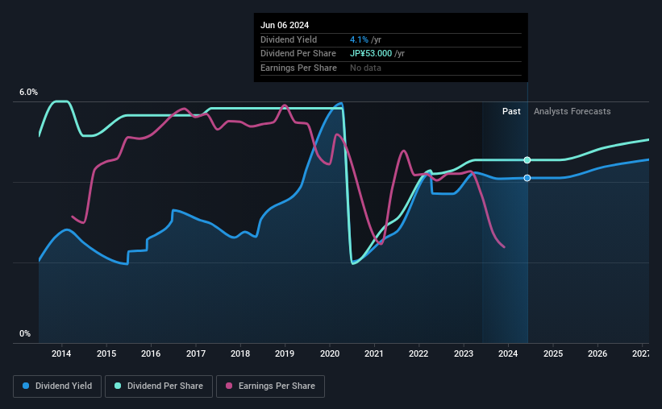Click the 2014 x-axis label
The height and width of the screenshot is (409, 662).
[61, 353]
